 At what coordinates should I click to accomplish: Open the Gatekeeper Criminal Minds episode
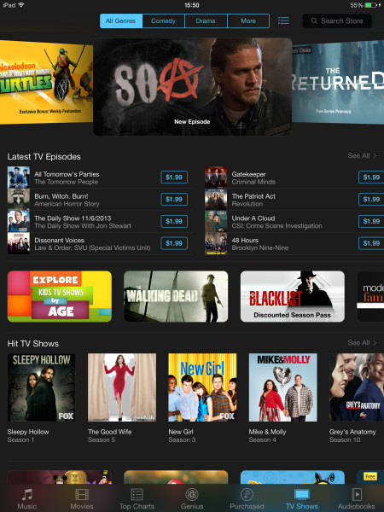pos(253,177)
